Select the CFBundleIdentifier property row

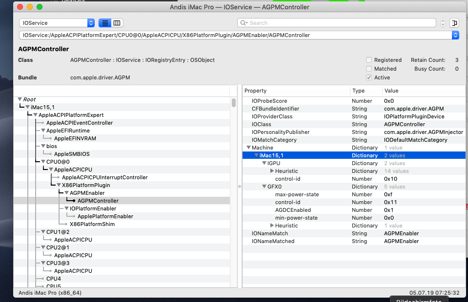(354, 109)
